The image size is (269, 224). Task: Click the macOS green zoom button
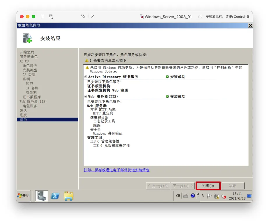coord(33,17)
